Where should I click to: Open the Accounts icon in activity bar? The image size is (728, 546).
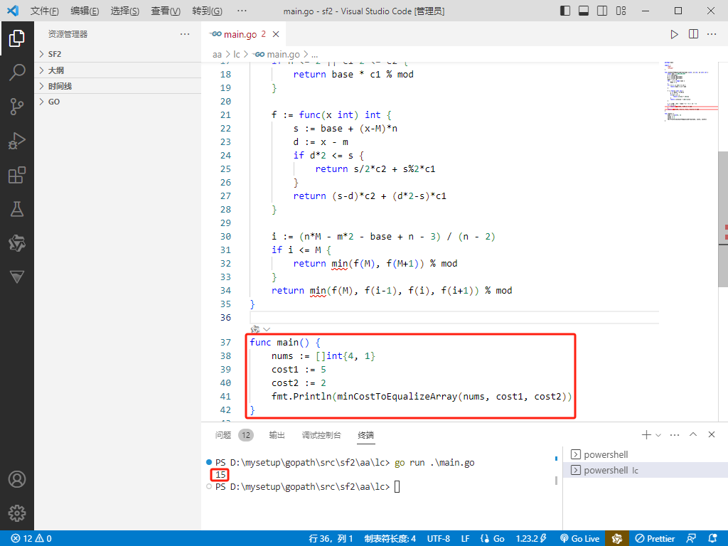[17, 479]
